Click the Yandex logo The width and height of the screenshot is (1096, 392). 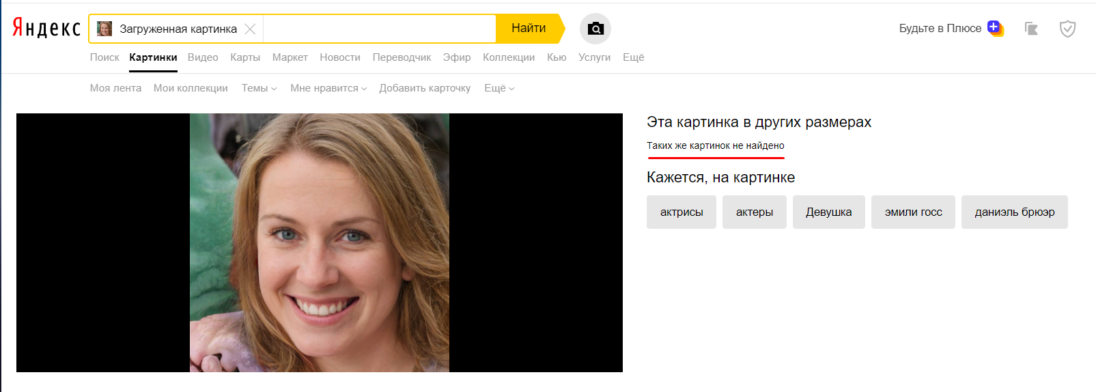coord(46,28)
